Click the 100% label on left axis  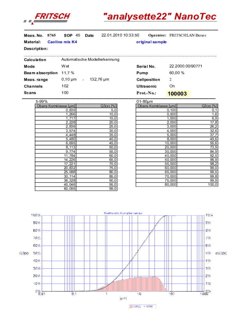(35, 215)
